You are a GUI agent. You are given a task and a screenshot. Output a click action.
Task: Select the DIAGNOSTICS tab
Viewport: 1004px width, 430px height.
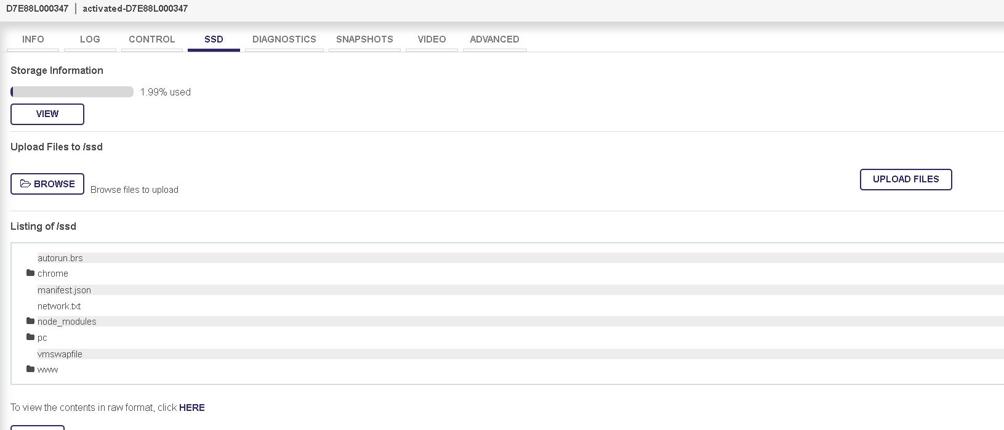click(284, 39)
